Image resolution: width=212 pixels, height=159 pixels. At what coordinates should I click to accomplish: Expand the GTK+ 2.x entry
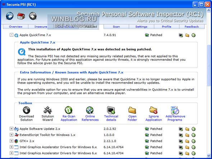point(11,141)
